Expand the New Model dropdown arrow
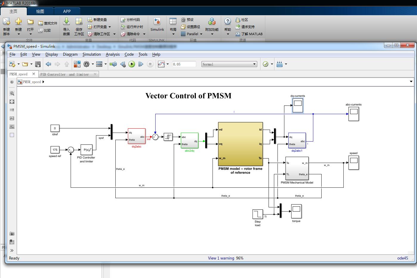 click(18, 64)
